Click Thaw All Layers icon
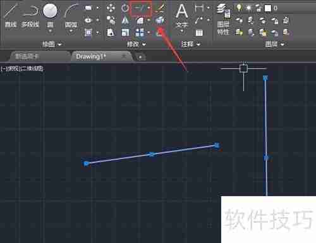This screenshot has height=243, width=316. (263, 32)
